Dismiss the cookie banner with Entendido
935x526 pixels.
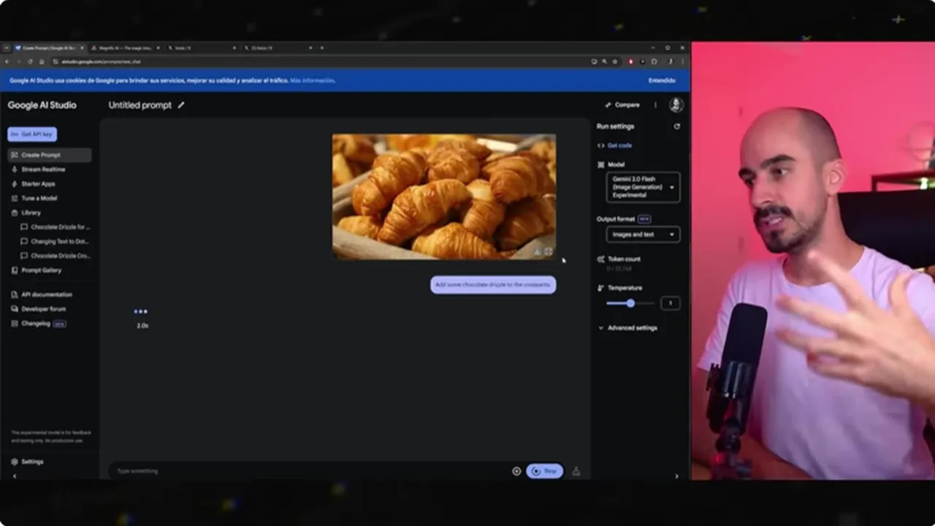662,80
